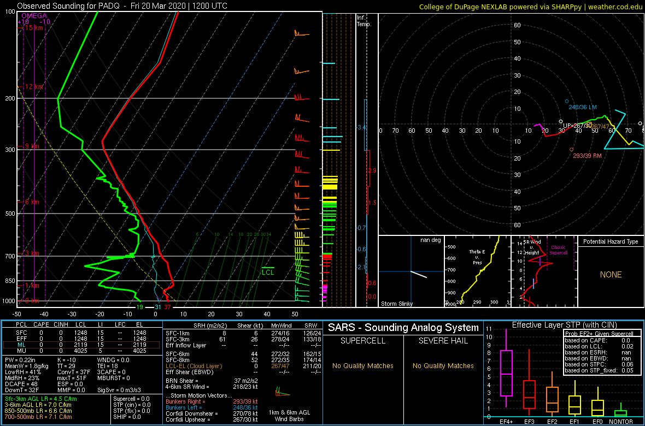645x426 pixels.
Task: Click the K = -10 index
Action: coord(66,360)
